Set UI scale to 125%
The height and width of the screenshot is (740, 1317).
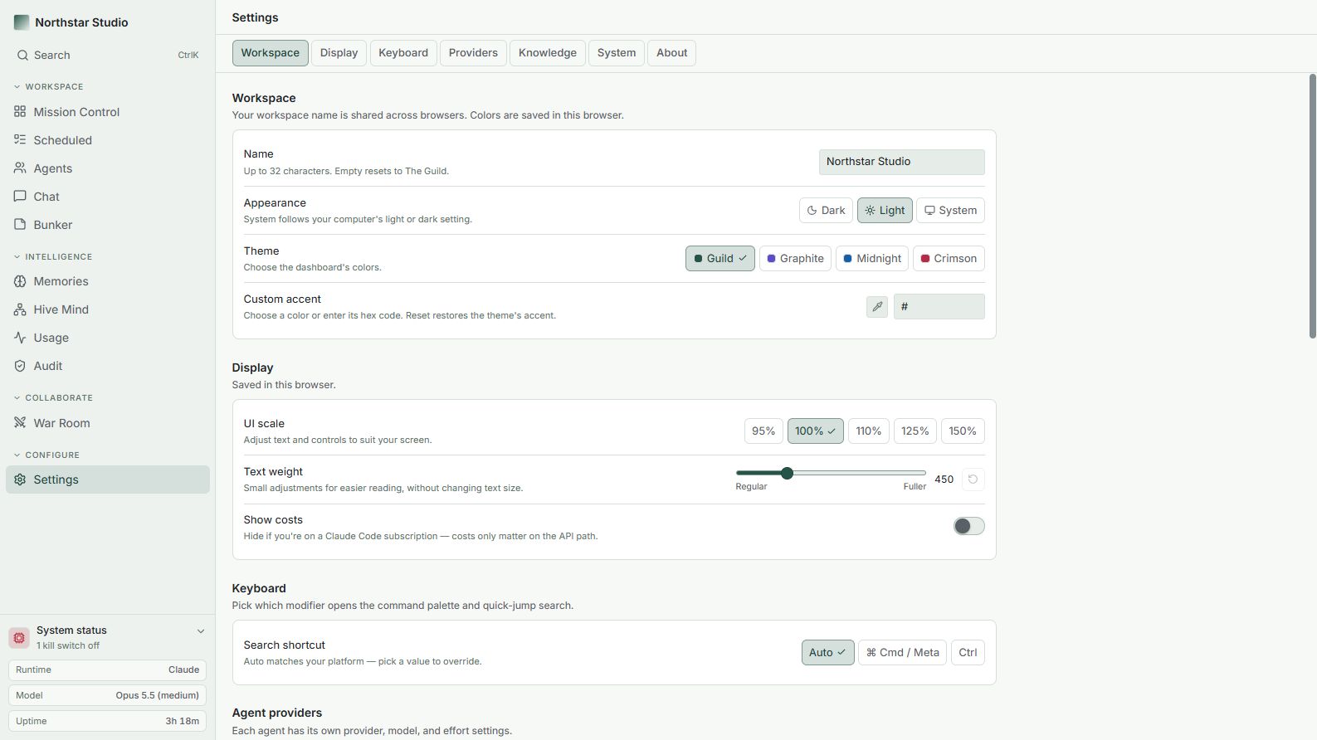[915, 431]
